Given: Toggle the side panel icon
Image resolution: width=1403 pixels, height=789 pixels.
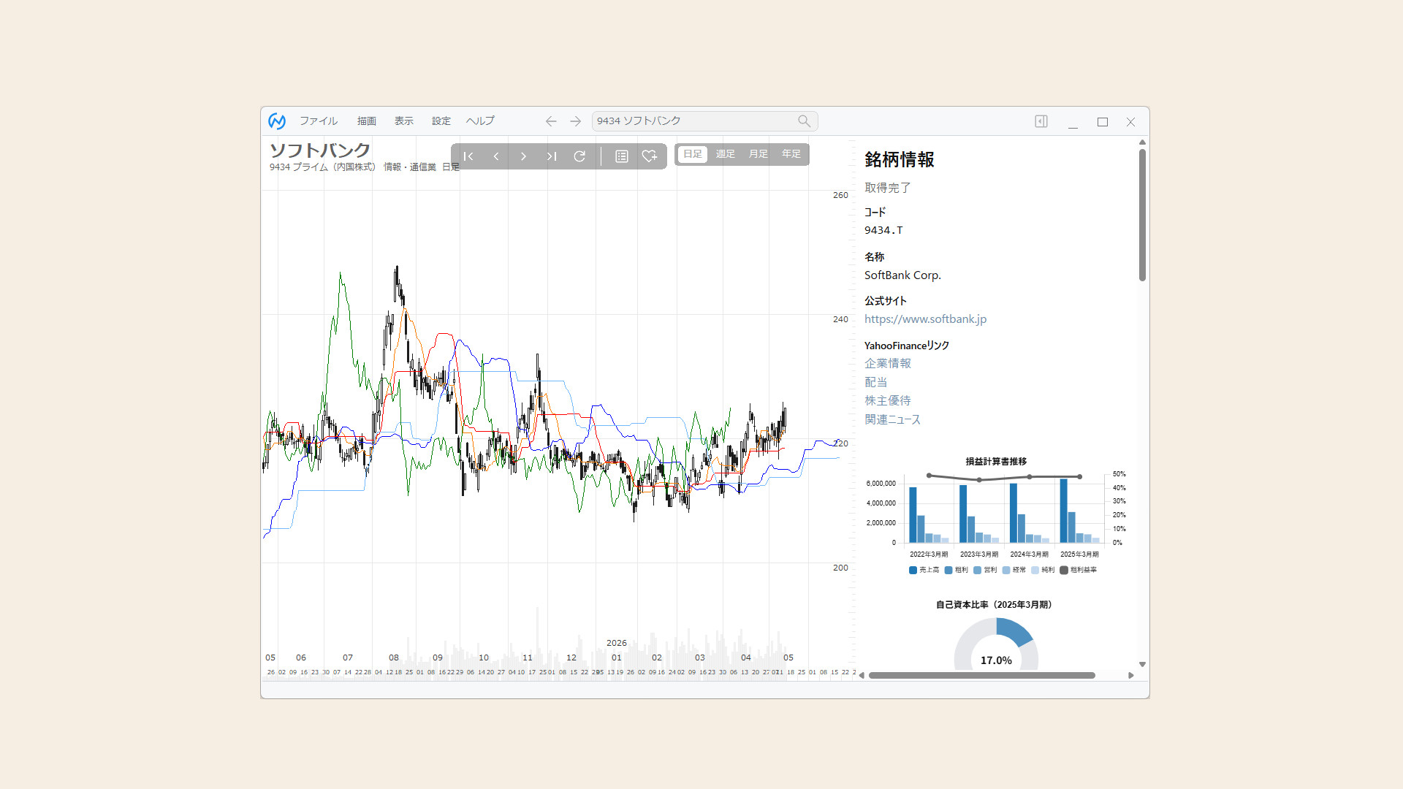Looking at the screenshot, I should click(1041, 121).
